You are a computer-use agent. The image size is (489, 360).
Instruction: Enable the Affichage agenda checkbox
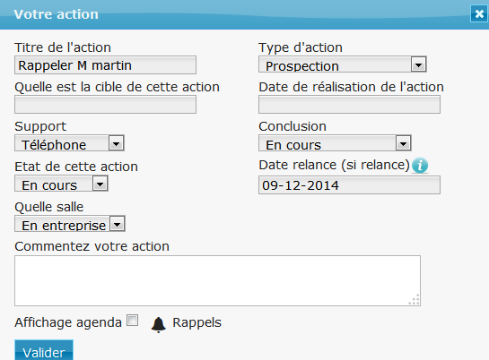132,321
